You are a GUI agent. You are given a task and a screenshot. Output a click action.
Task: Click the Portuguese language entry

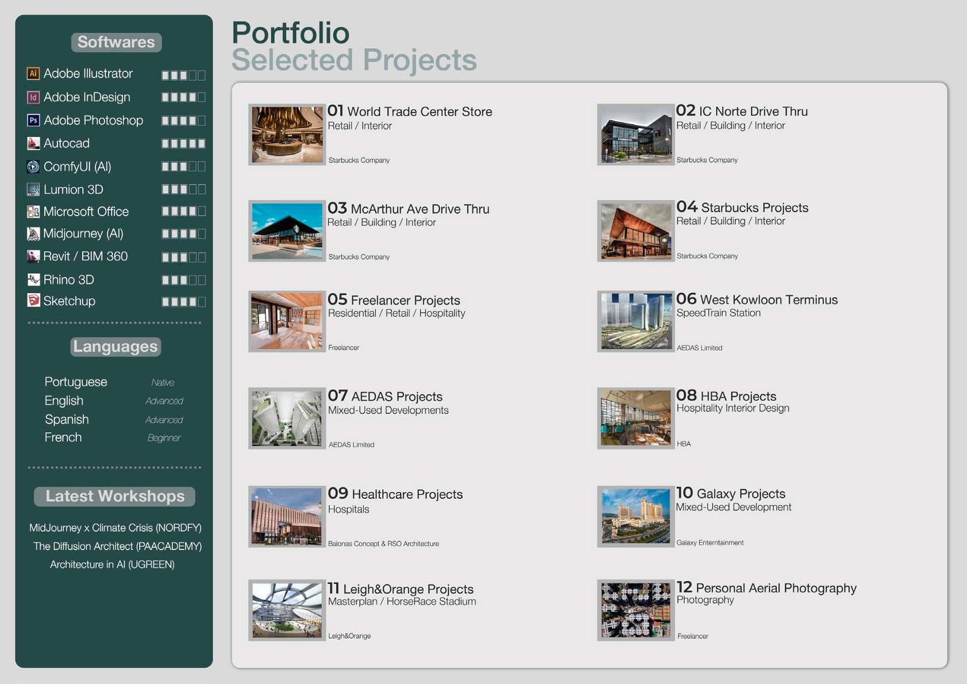click(76, 382)
